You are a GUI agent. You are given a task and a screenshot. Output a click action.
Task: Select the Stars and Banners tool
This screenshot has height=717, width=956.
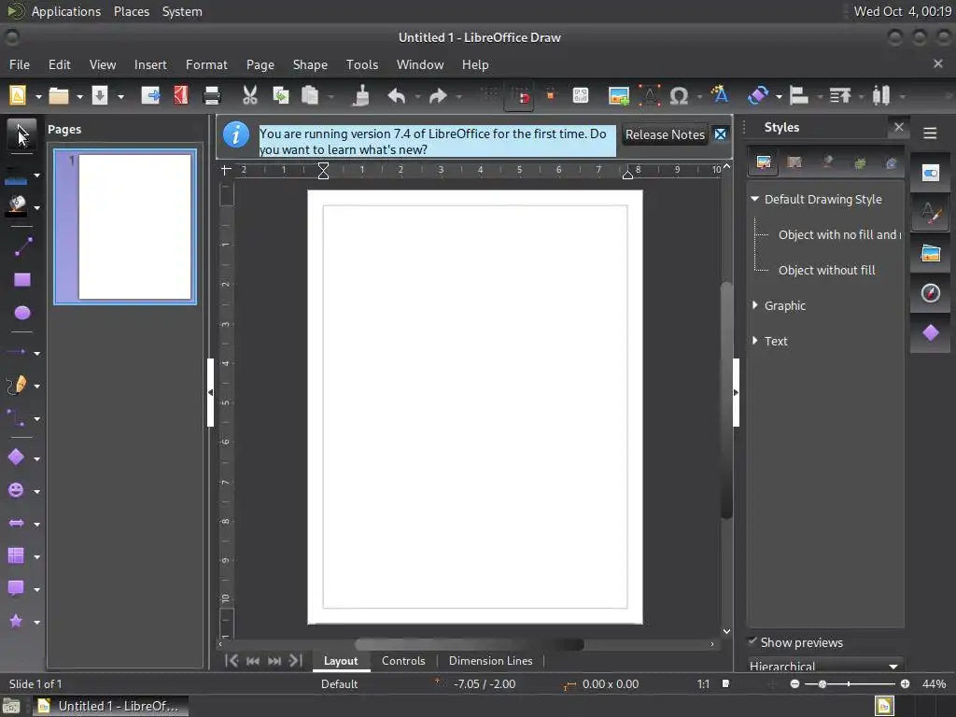(17, 621)
